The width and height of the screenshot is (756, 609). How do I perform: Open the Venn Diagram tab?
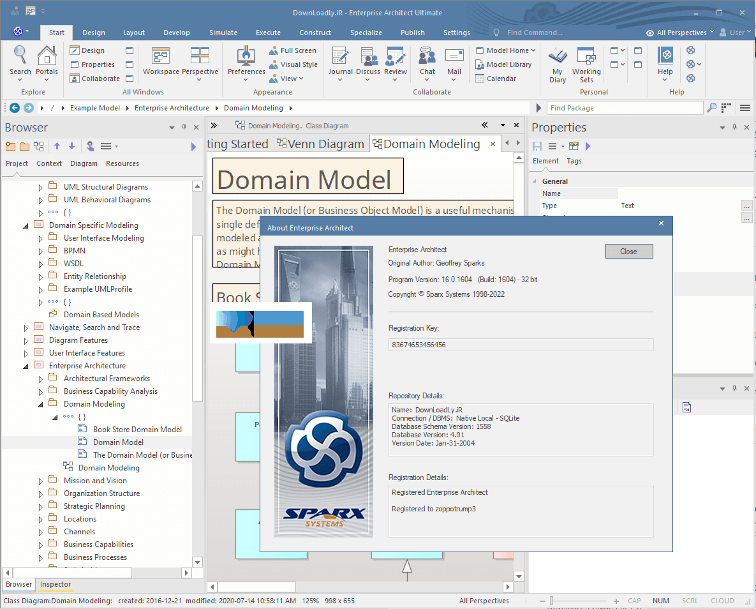[x=320, y=144]
